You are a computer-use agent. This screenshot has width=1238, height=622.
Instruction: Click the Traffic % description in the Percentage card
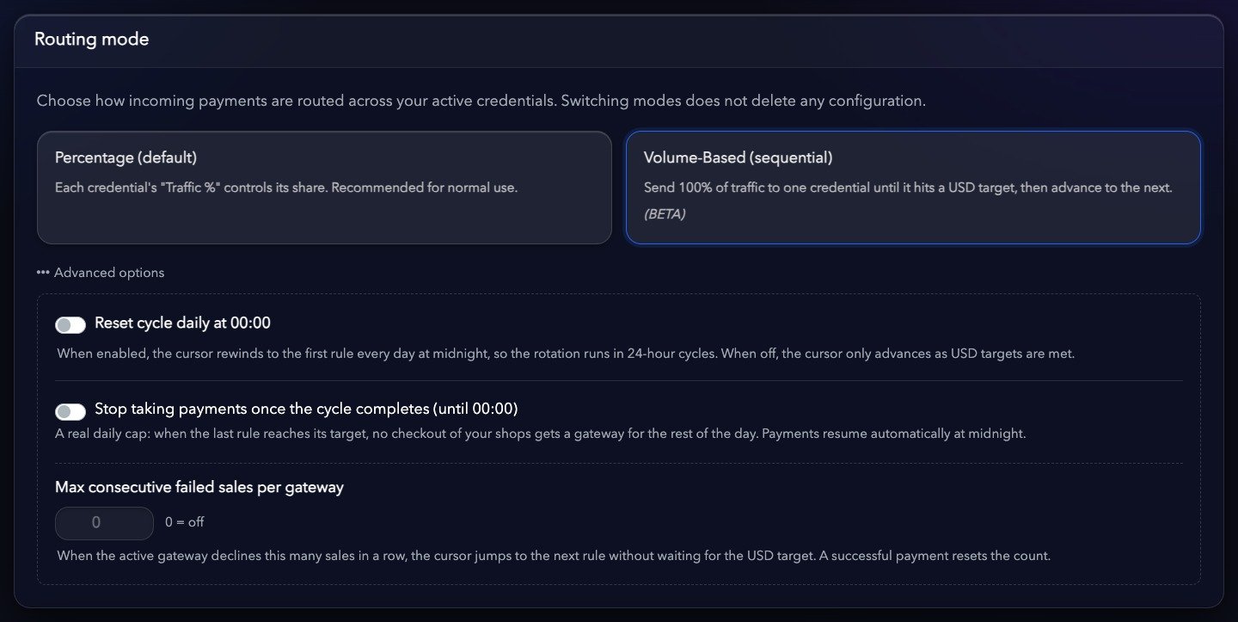click(286, 187)
